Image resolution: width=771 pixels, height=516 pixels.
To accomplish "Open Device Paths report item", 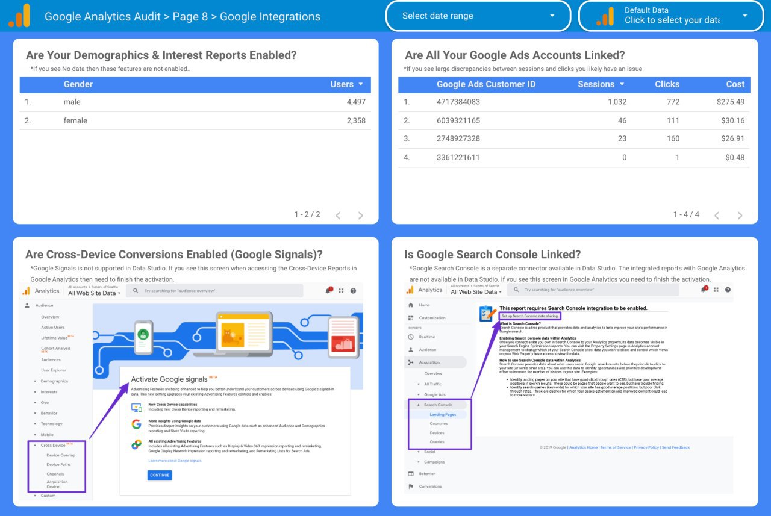I will pyautogui.click(x=58, y=464).
